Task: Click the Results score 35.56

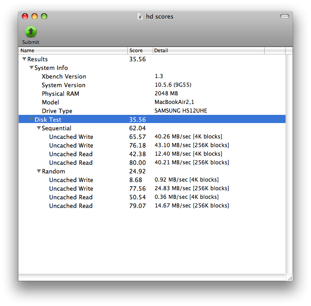Action: click(137, 59)
